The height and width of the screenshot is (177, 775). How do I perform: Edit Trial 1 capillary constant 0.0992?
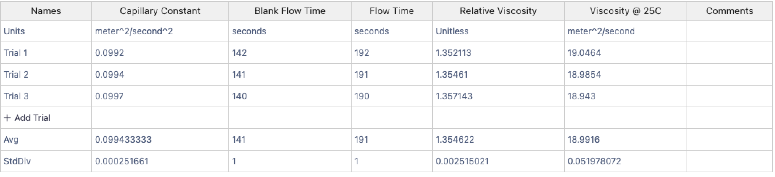click(109, 53)
